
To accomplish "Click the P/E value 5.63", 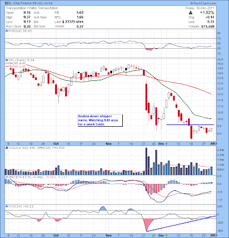I will [x=80, y=12].
